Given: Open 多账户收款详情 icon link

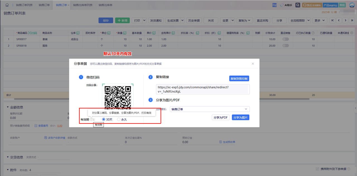Looking at the screenshot, I should pos(55,138).
